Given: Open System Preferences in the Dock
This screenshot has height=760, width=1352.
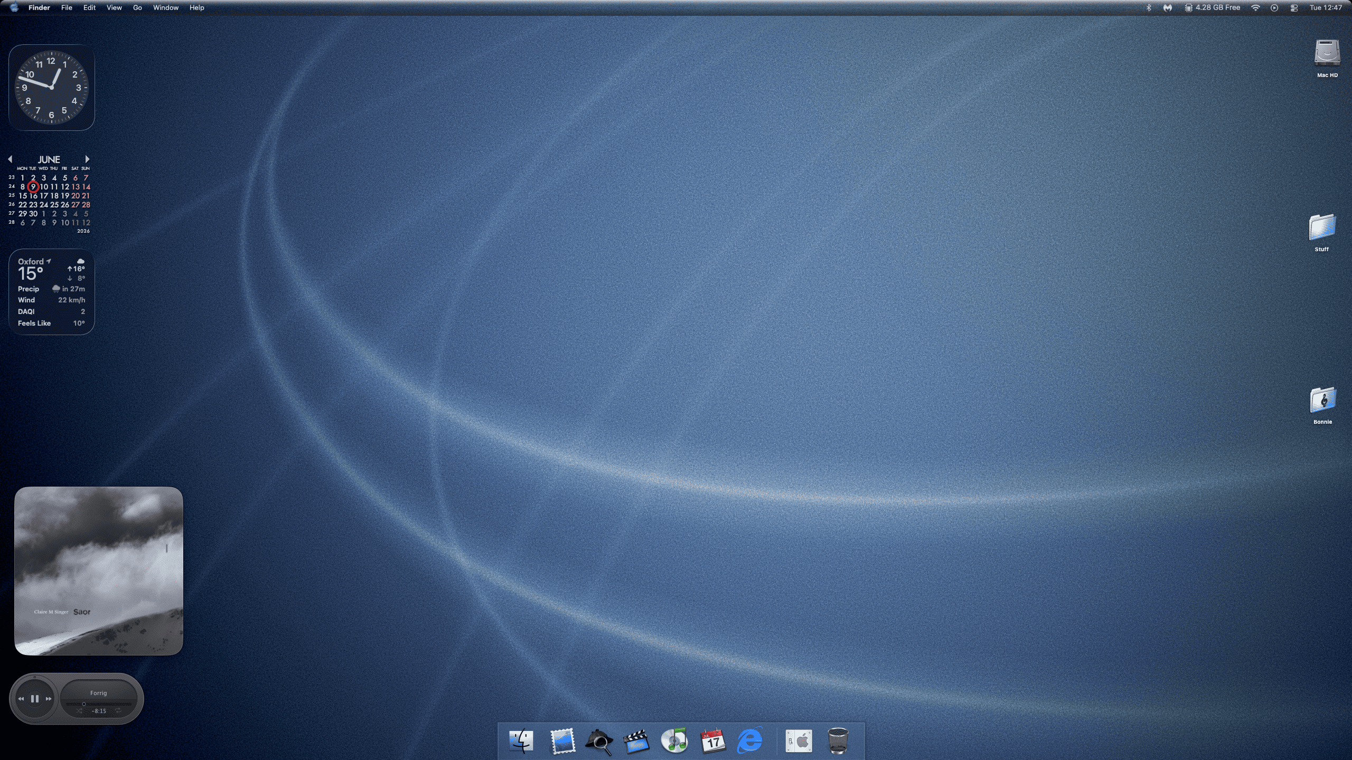Looking at the screenshot, I should pos(799,741).
